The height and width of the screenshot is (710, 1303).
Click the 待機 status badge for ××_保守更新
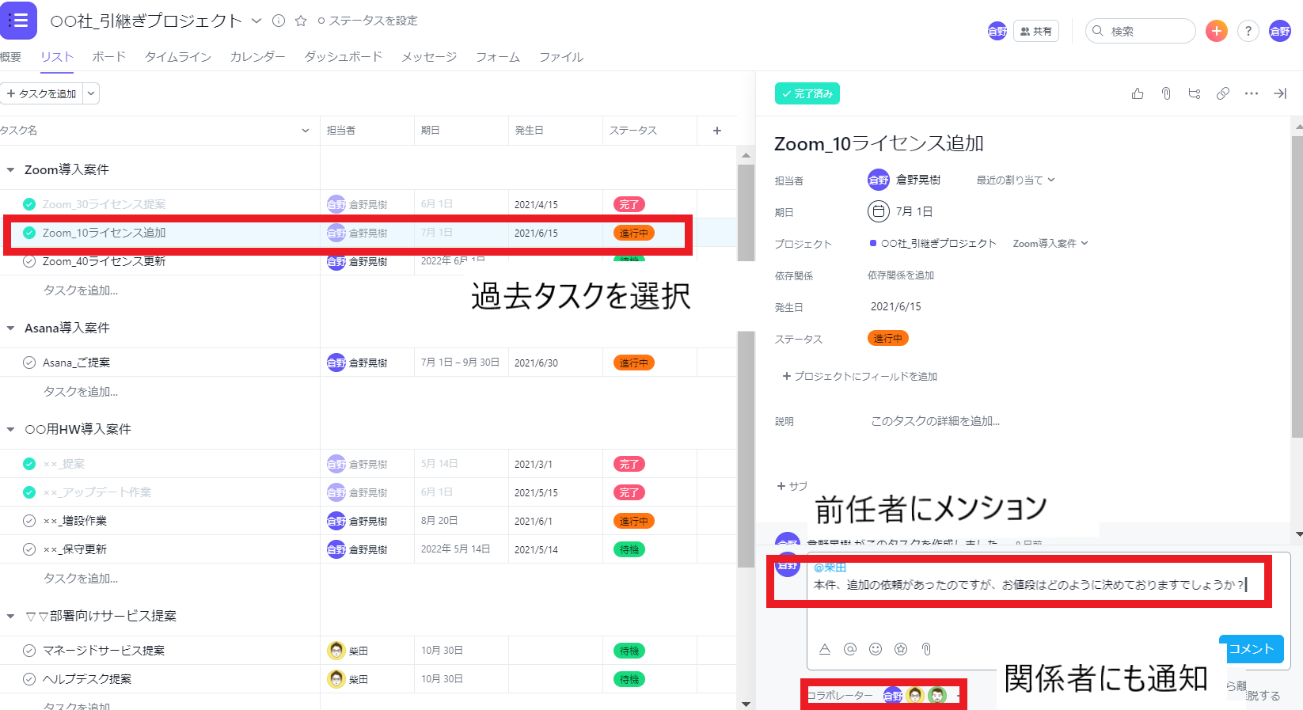[x=629, y=549]
